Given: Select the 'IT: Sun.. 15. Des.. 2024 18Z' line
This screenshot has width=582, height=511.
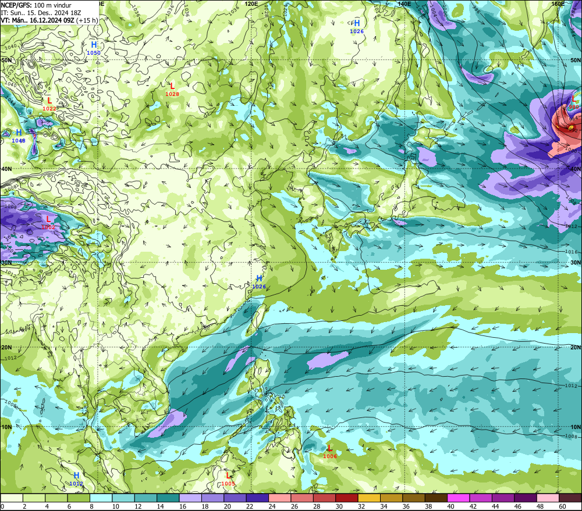Looking at the screenshot, I should click(41, 13).
